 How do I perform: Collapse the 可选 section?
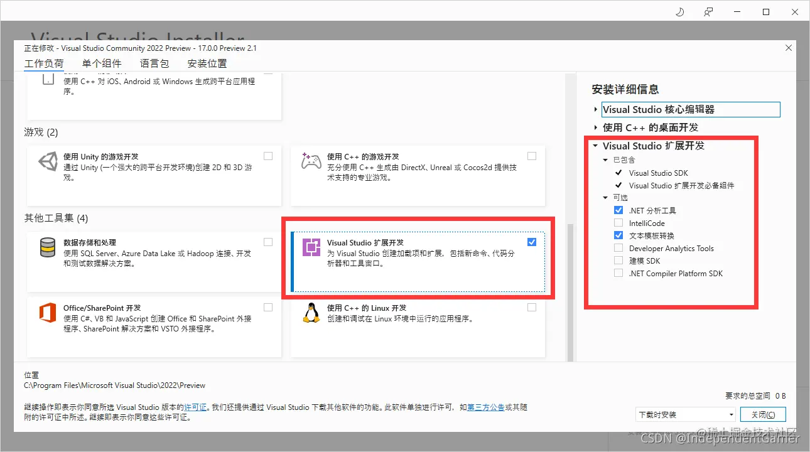[606, 198]
